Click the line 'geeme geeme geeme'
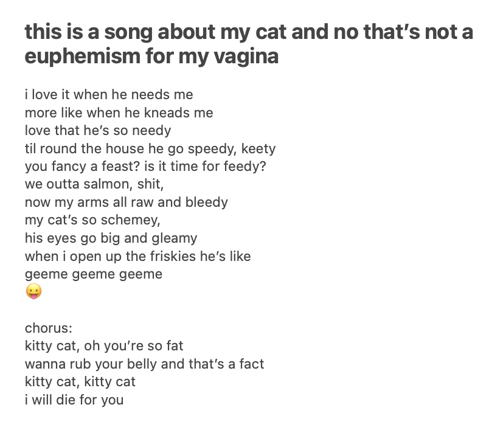The width and height of the screenshot is (489, 427). click(x=94, y=275)
